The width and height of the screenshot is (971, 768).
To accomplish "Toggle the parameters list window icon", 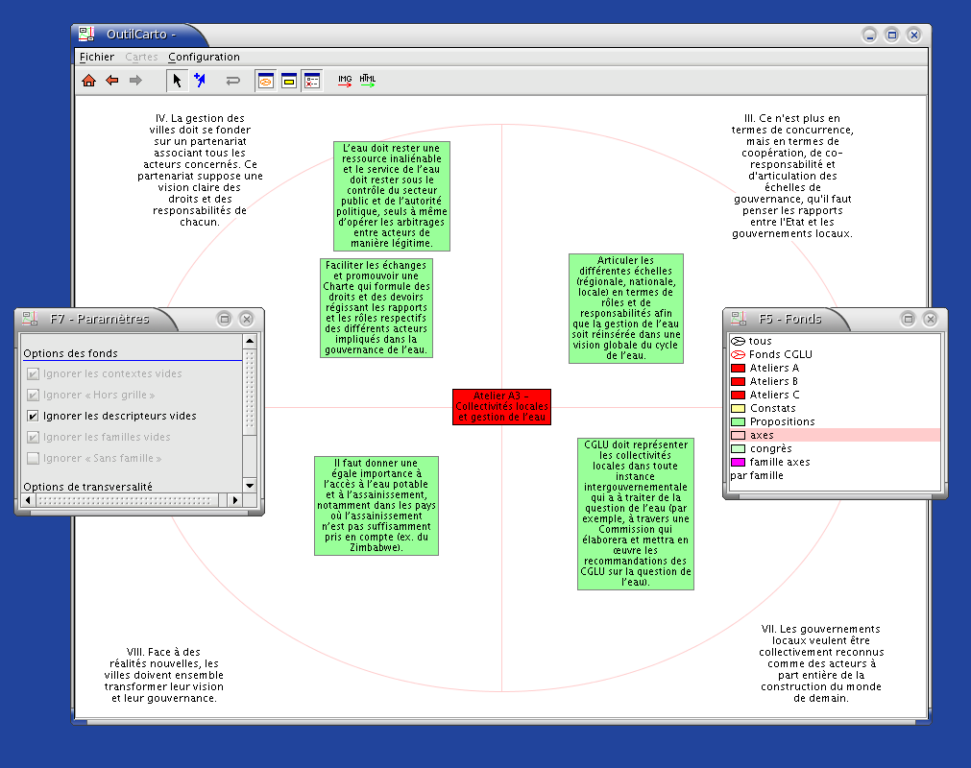I will tap(311, 82).
